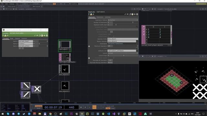
Task: Open notification center in system tray
Action: point(203,114)
